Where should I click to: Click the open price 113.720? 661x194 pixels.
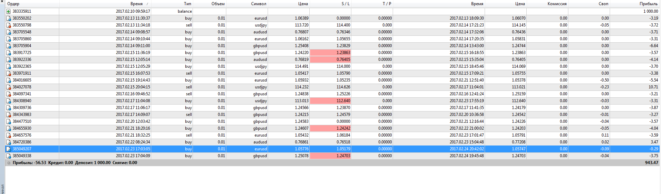coord(301,25)
